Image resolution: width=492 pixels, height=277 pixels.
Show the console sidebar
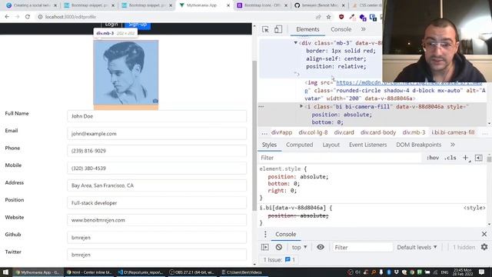click(x=265, y=247)
